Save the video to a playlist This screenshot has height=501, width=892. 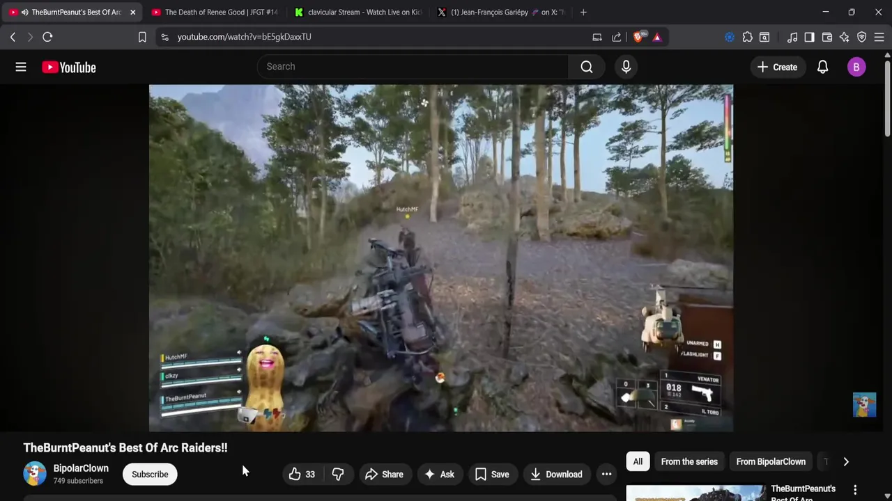tap(492, 475)
